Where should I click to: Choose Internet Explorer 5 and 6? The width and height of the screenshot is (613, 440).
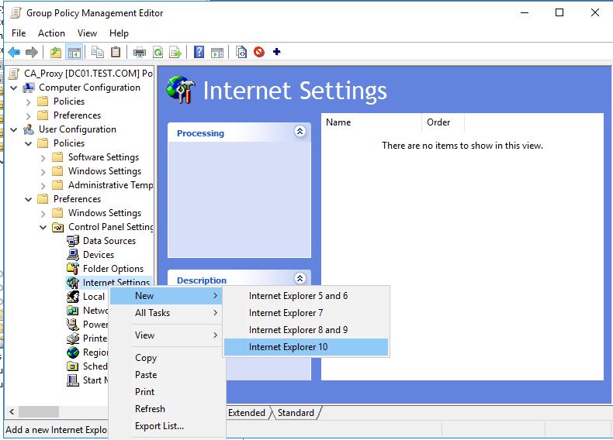tap(306, 296)
